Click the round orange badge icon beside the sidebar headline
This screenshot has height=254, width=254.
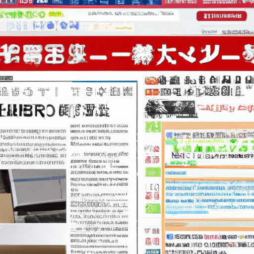[150, 81]
